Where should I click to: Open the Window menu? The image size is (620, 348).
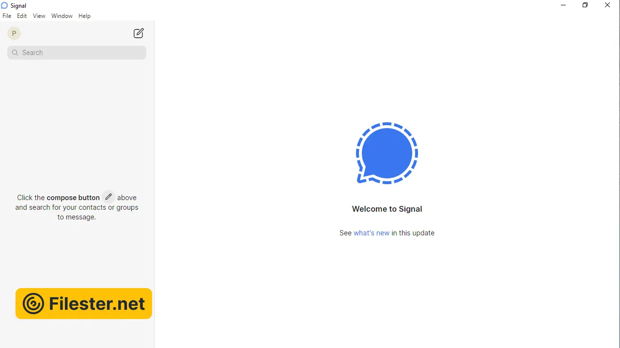pos(62,16)
